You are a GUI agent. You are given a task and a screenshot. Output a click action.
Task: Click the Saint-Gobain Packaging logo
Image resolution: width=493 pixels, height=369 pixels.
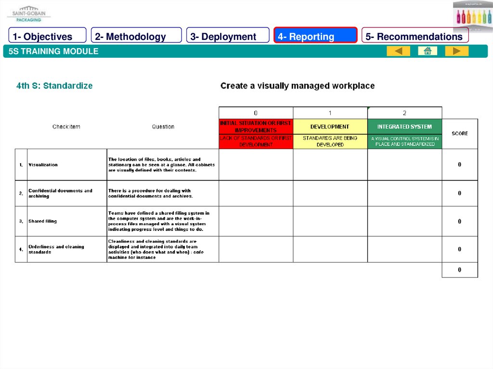tap(28, 14)
